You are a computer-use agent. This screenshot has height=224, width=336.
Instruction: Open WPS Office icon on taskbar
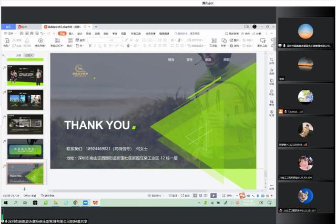[95, 202]
